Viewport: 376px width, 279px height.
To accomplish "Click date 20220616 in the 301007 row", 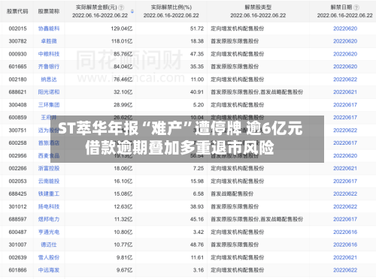I will (x=345, y=244).
